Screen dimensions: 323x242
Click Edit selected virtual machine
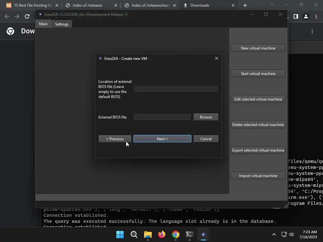[258, 99]
